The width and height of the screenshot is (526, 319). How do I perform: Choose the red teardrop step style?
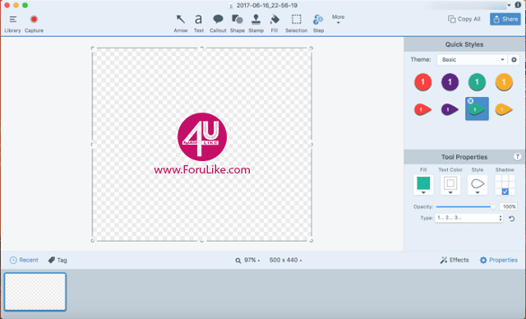422,109
